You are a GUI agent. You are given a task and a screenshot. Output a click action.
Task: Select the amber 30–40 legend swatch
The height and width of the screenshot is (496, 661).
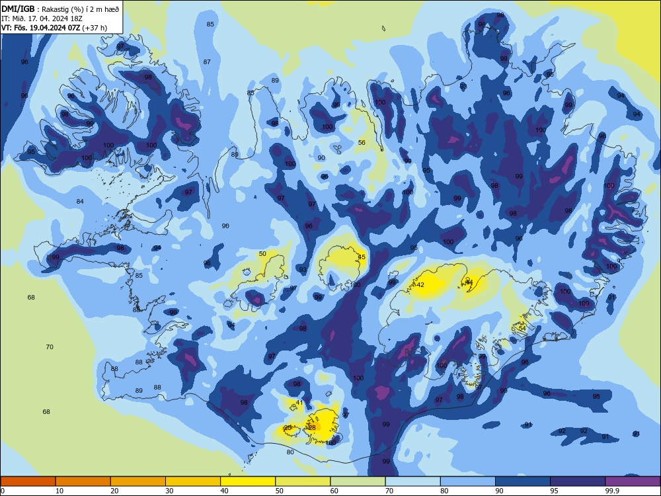click(193, 481)
